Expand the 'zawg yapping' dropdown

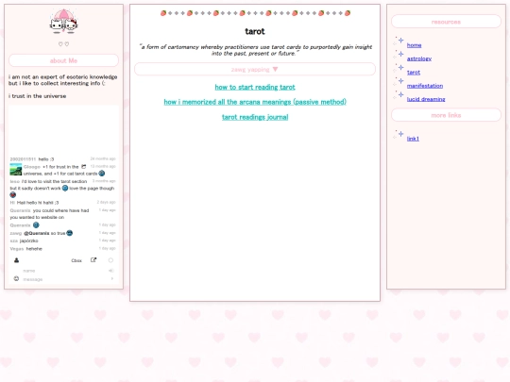click(x=255, y=69)
